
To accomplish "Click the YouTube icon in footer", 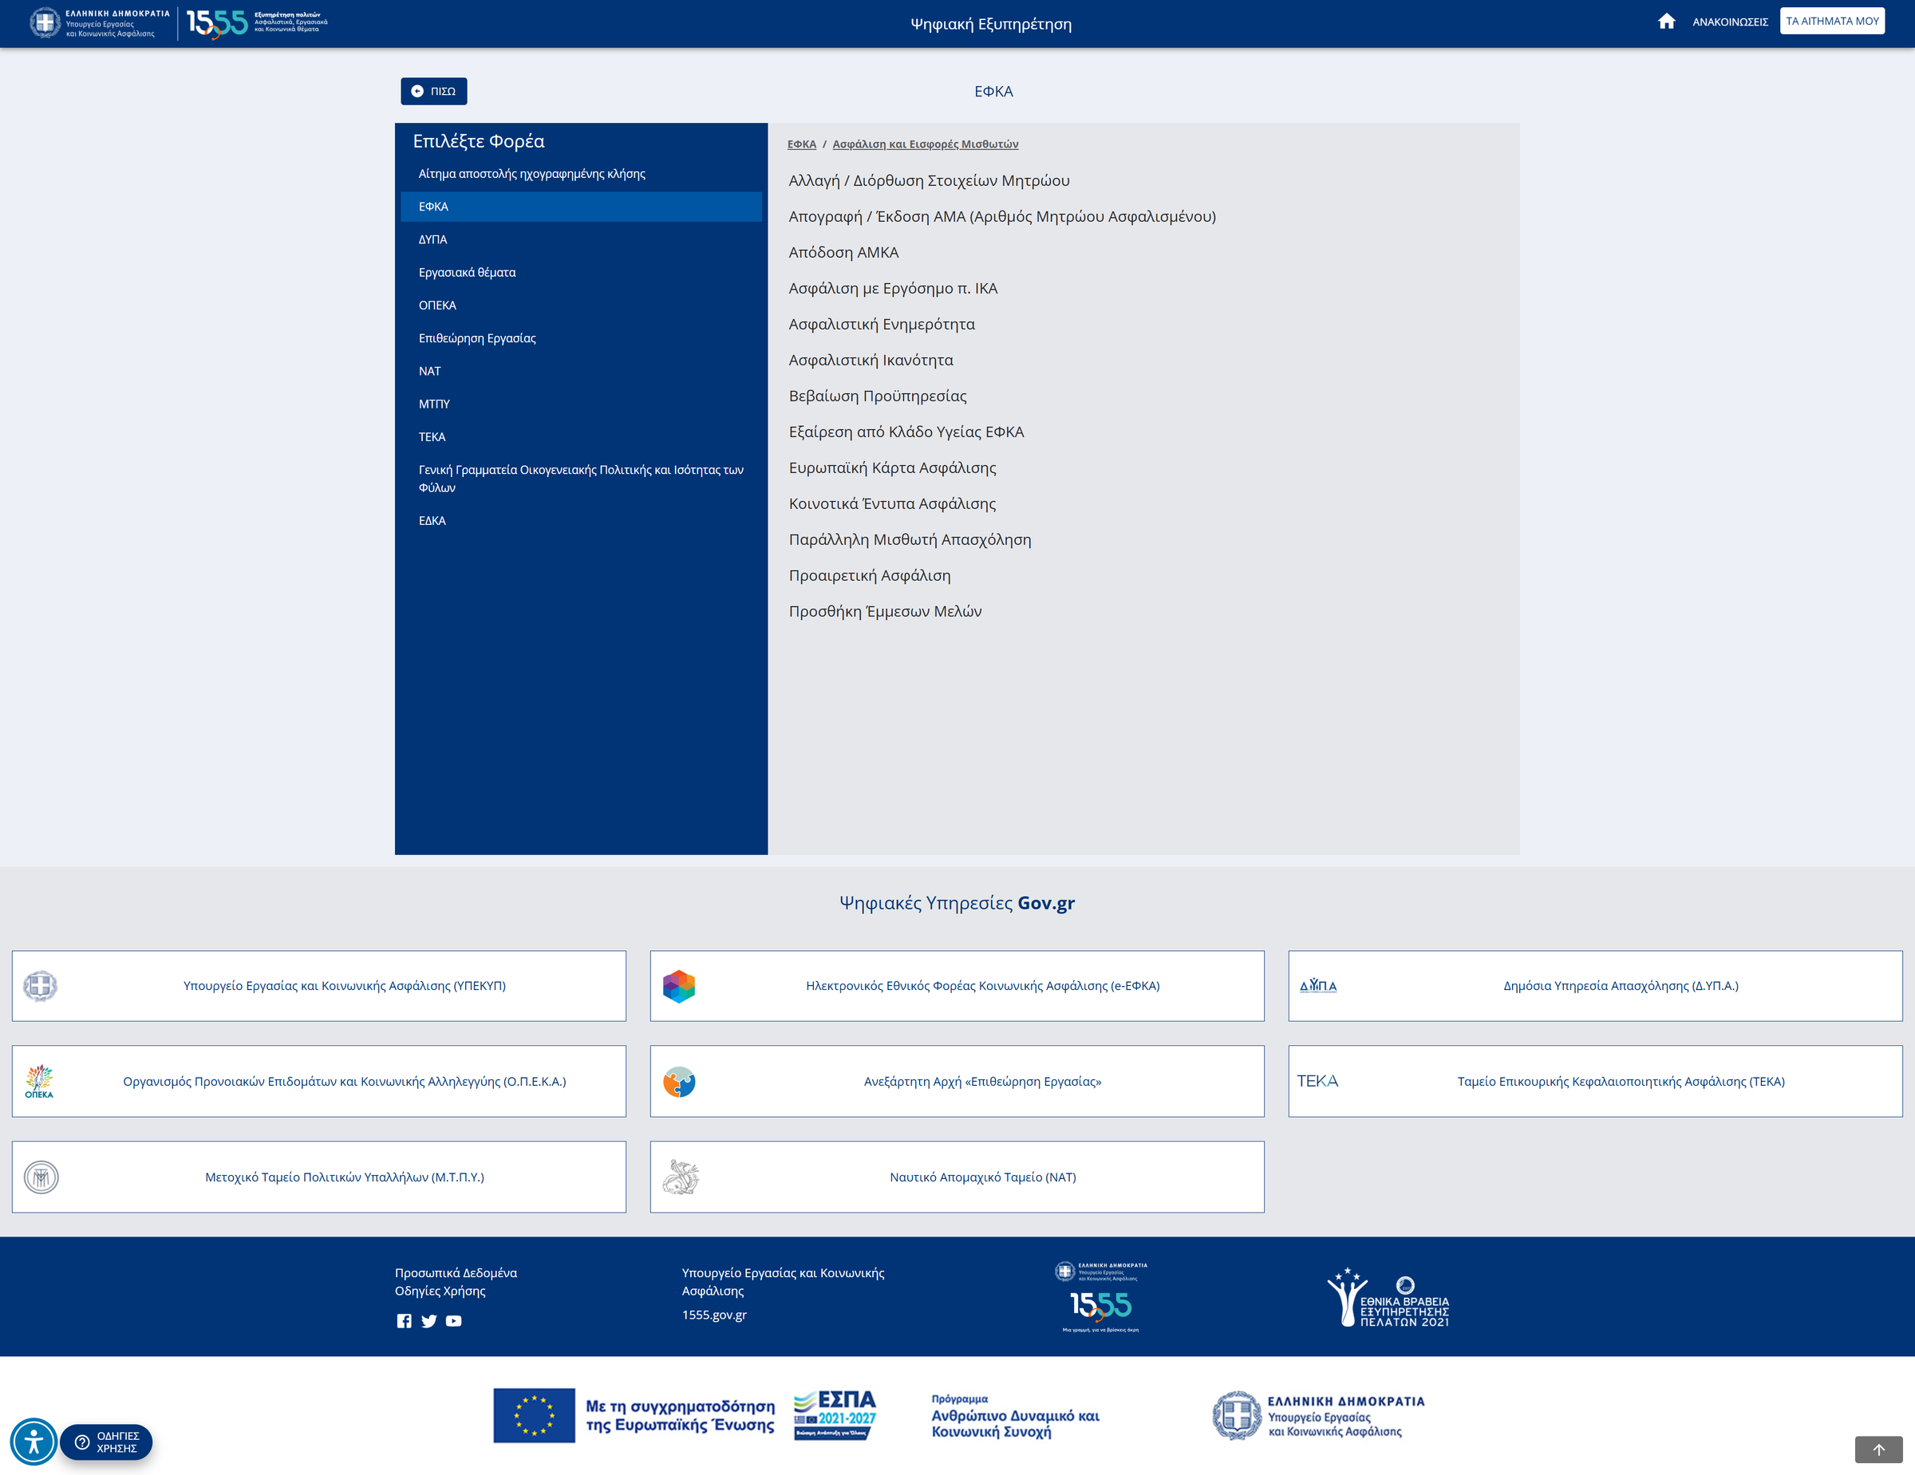I will click(453, 1321).
